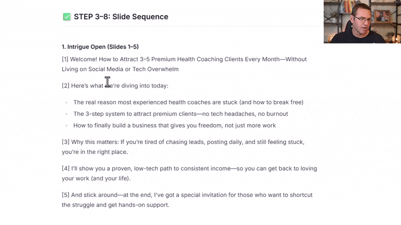The height and width of the screenshot is (225, 401).
Task: Click the bullet dot before "The real reason"
Action: click(x=67, y=102)
